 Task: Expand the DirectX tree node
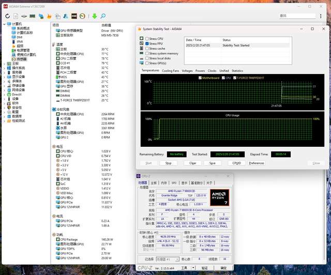coord(4,95)
